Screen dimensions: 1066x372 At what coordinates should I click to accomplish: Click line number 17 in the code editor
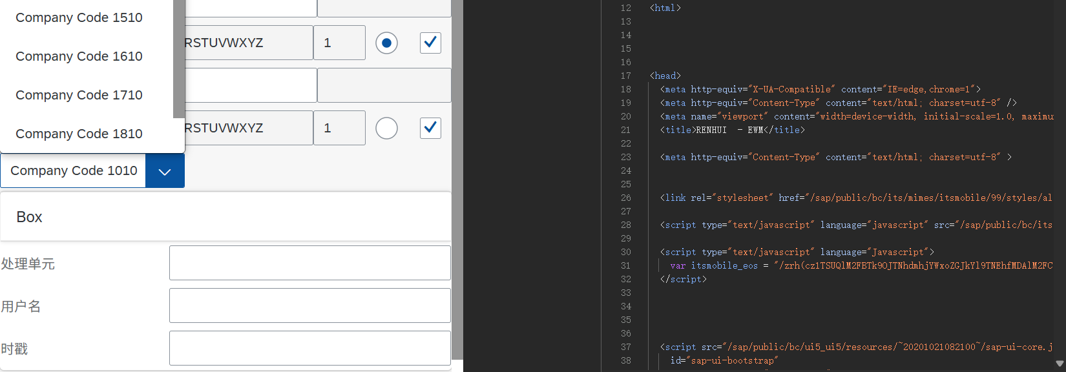(625, 76)
